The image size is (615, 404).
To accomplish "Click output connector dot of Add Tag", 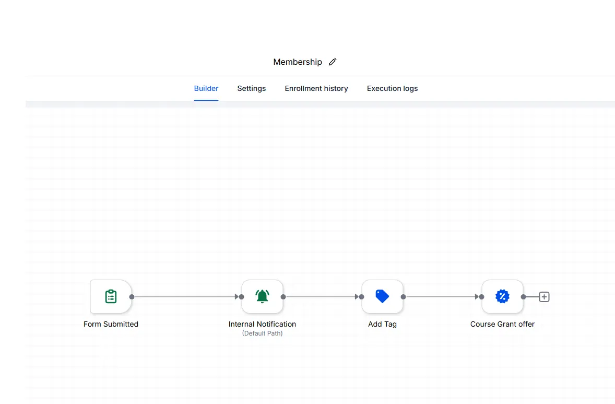I will (x=403, y=297).
